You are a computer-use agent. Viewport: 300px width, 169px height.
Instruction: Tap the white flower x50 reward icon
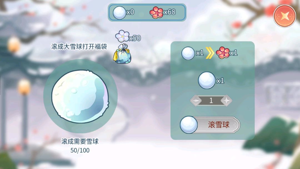(x=122, y=36)
